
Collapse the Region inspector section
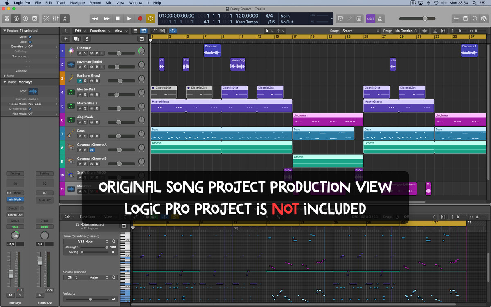pos(4,31)
